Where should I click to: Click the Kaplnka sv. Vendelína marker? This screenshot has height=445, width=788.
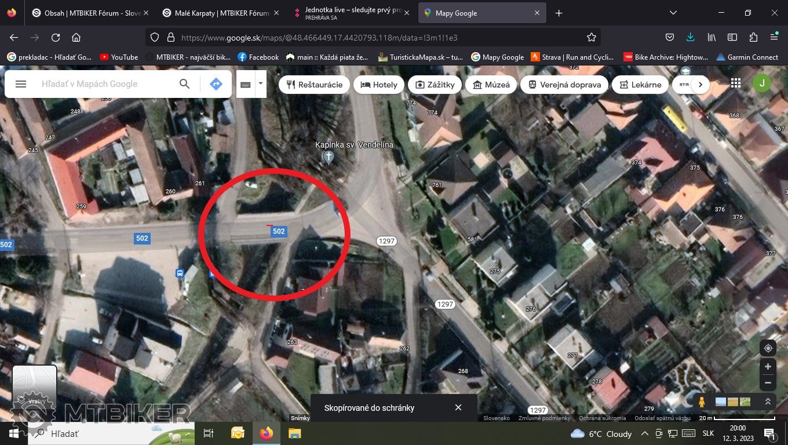(x=329, y=157)
